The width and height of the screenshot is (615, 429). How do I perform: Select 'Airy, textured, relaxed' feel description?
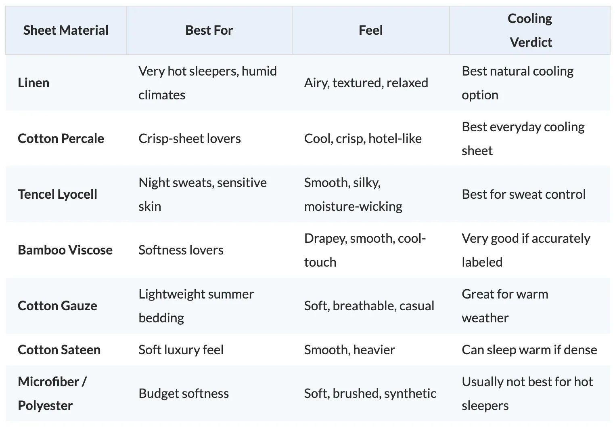366,83
